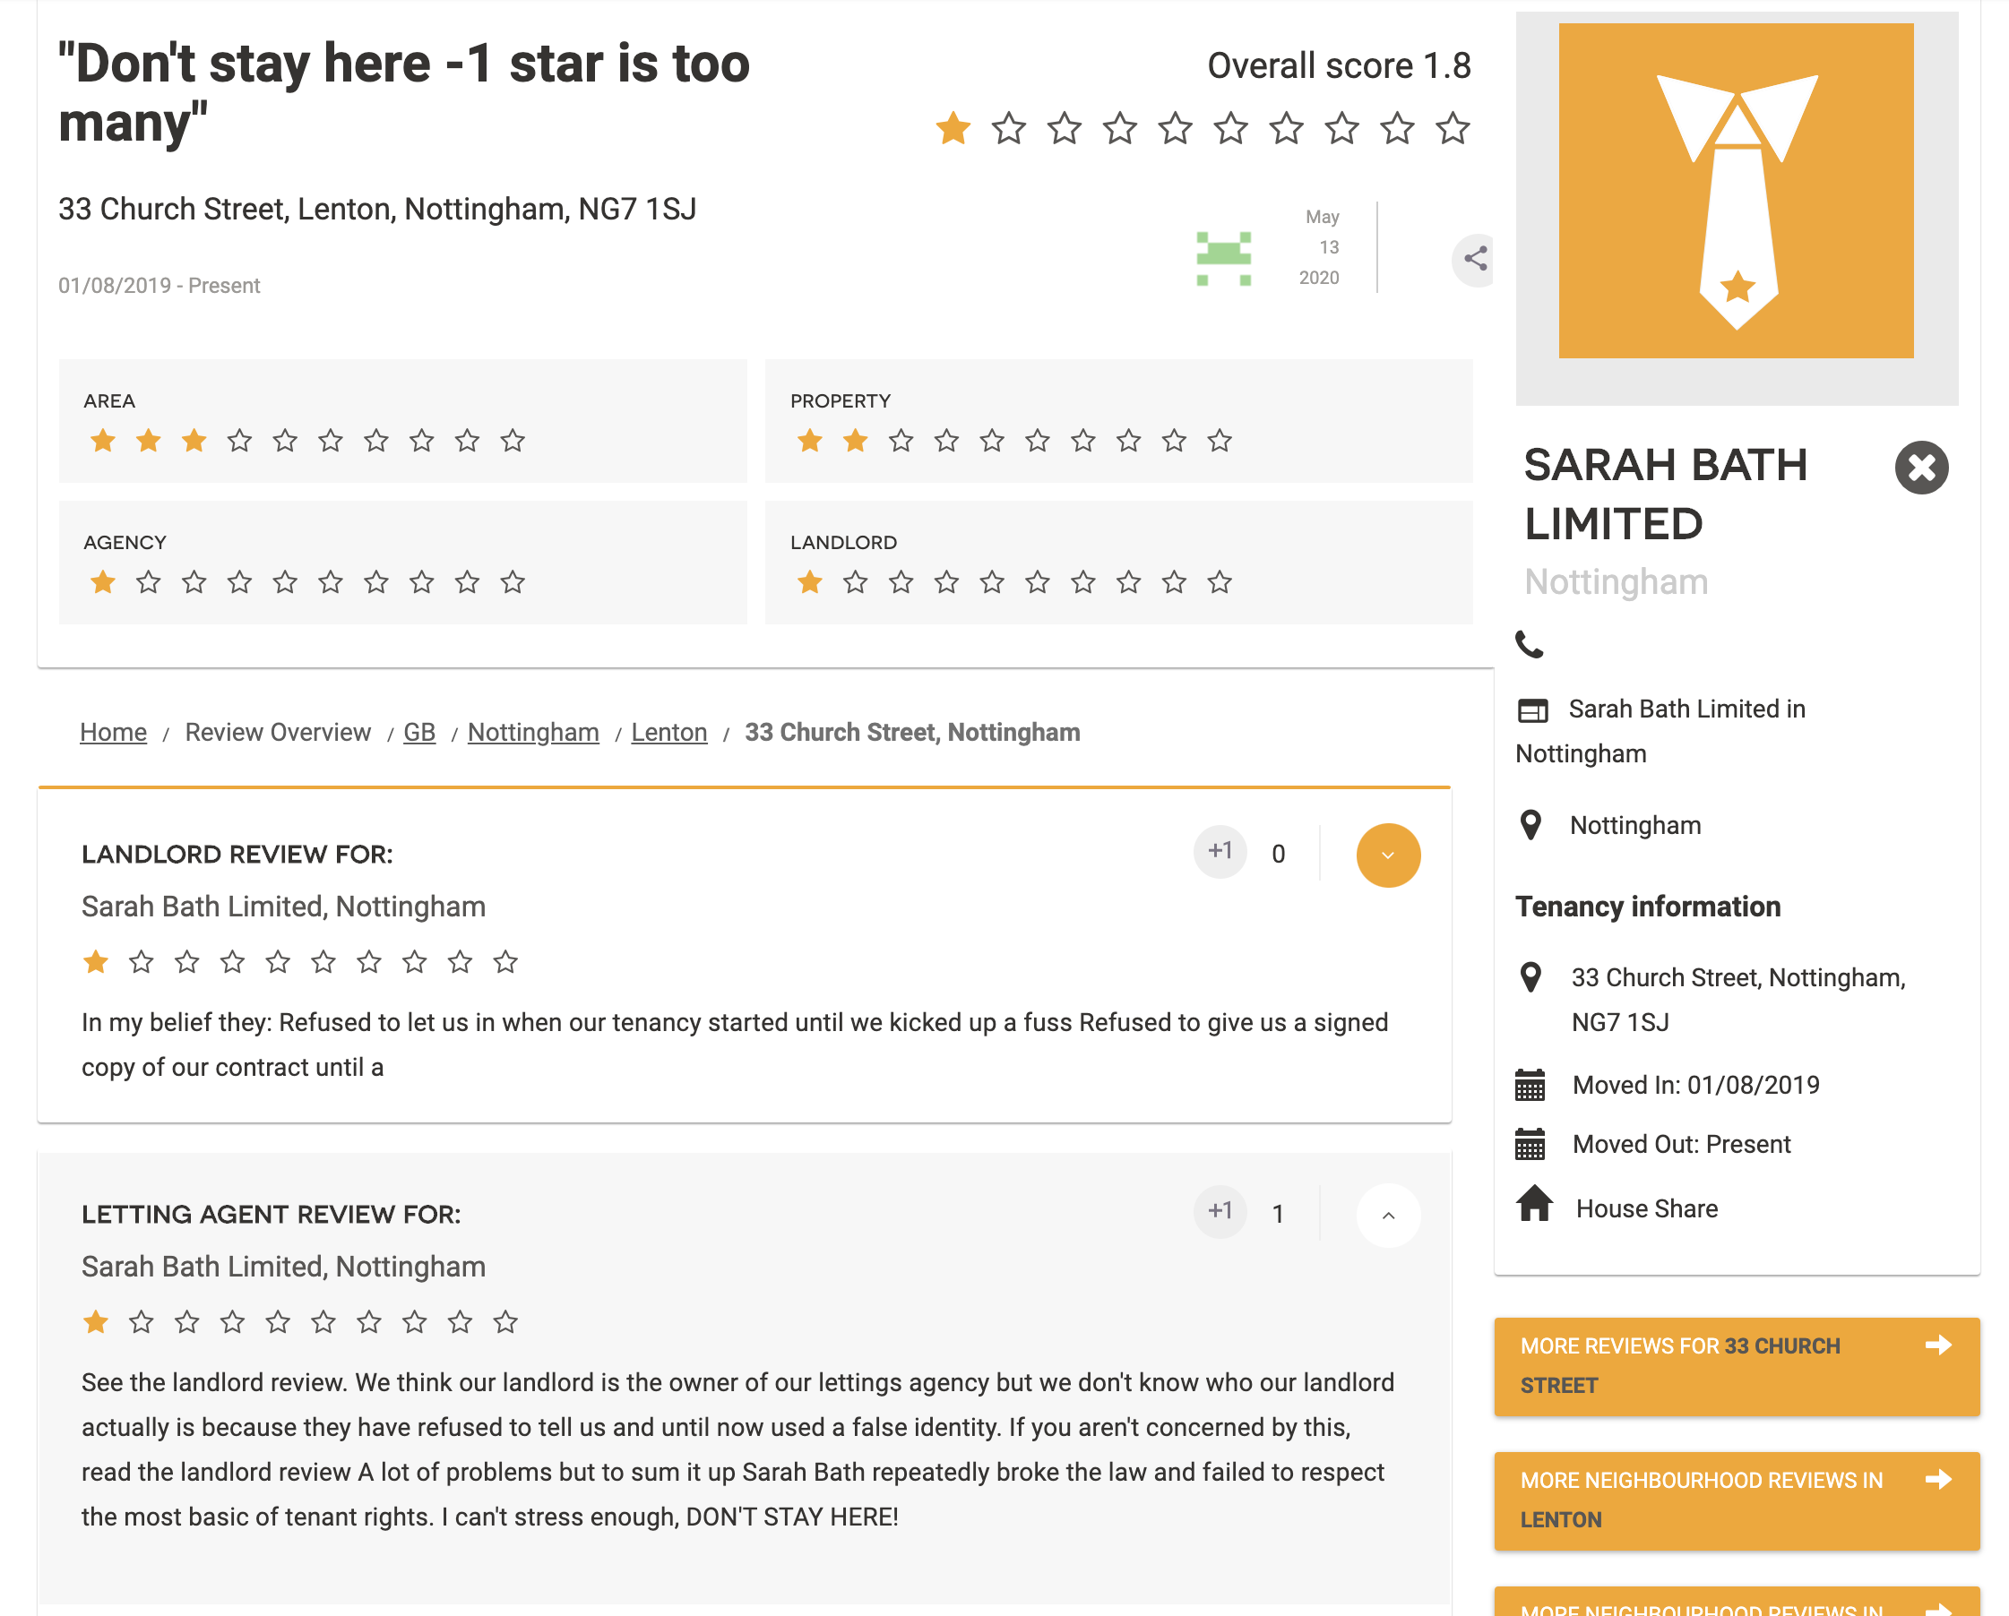Upvote the landlord review with +1
Image resolution: width=2009 pixels, height=1616 pixels.
click(x=1220, y=852)
